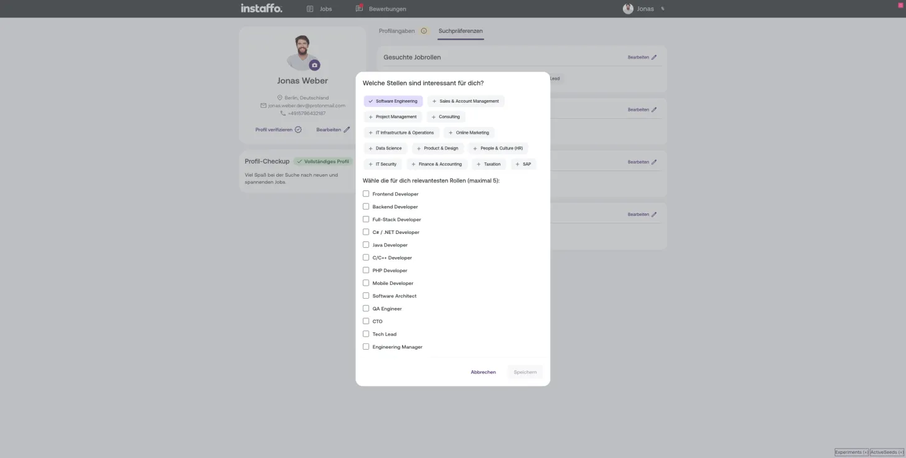The width and height of the screenshot is (906, 458).
Task: Check the Frontend Developer checkbox
Action: tap(366, 194)
